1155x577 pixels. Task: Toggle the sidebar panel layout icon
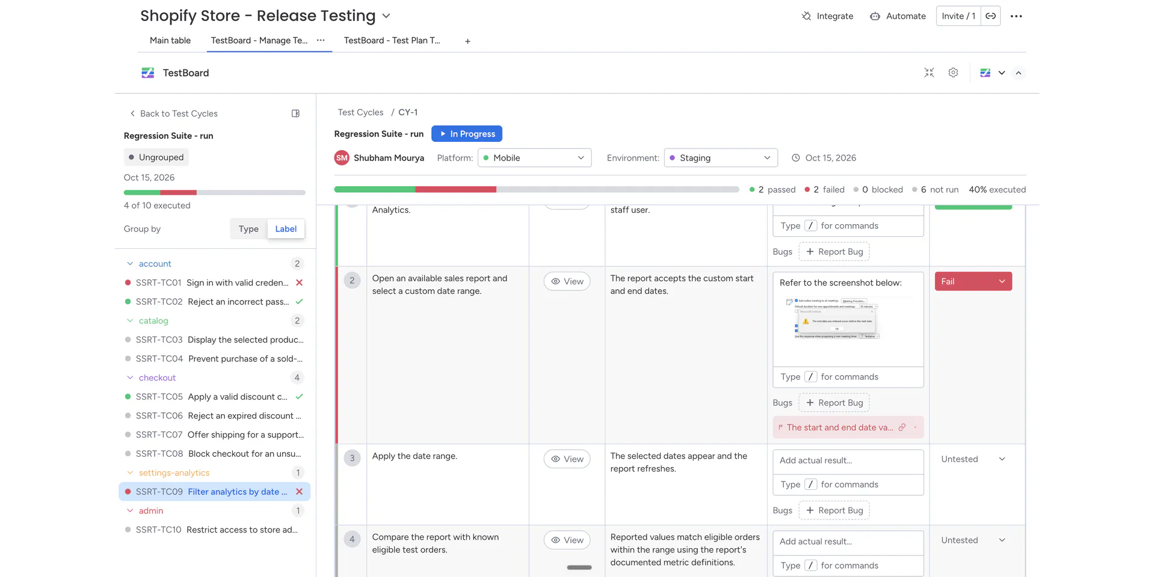(x=295, y=114)
